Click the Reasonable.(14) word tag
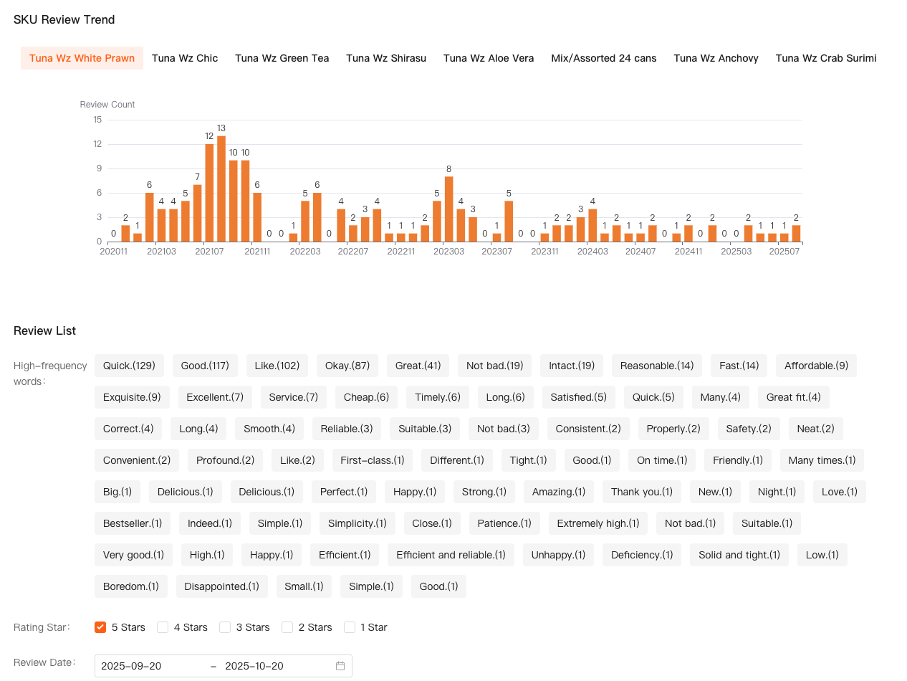The width and height of the screenshot is (907, 681). pos(656,366)
